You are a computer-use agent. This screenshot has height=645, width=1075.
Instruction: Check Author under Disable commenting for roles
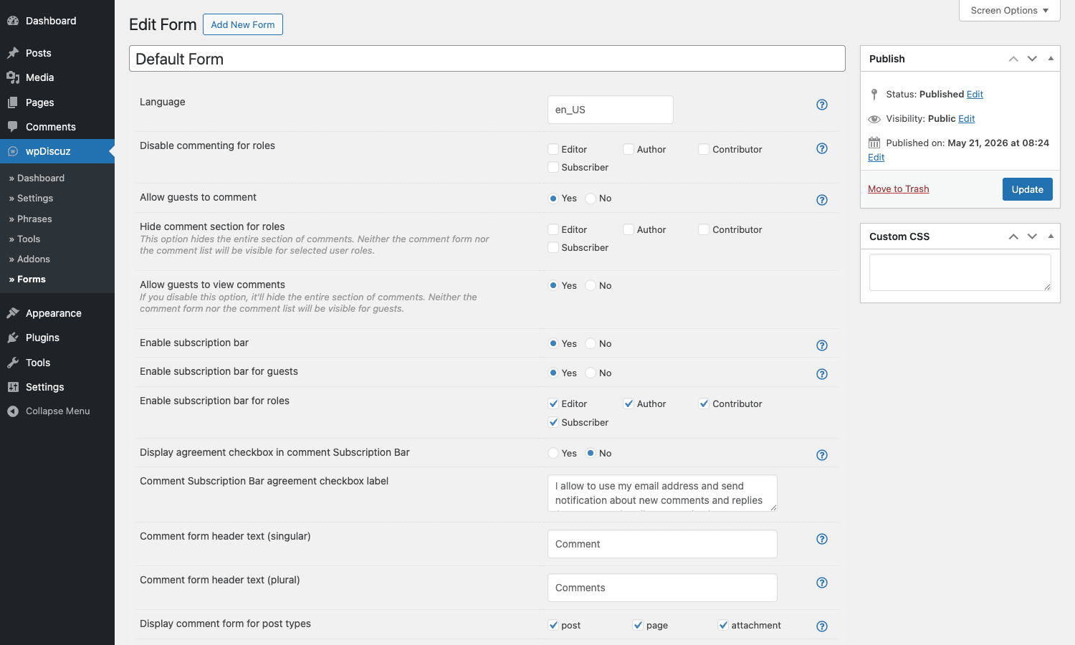pos(629,149)
